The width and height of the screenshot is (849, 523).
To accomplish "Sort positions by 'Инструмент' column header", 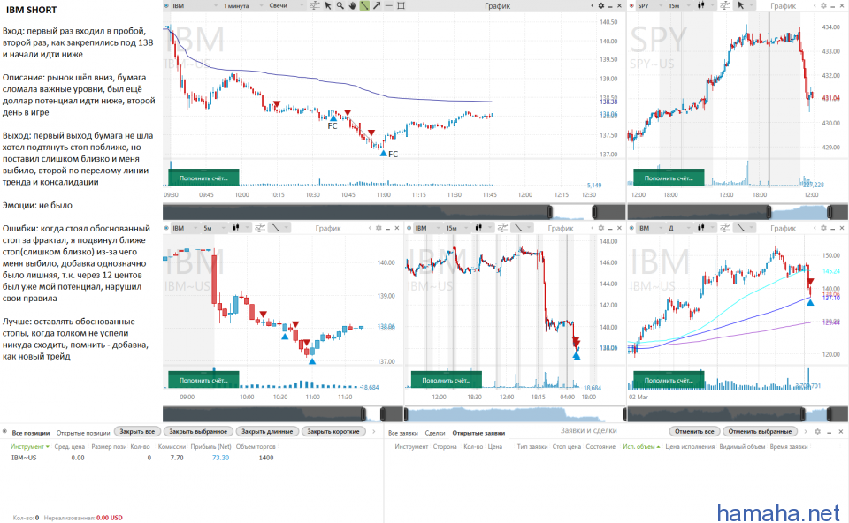I will coord(30,447).
